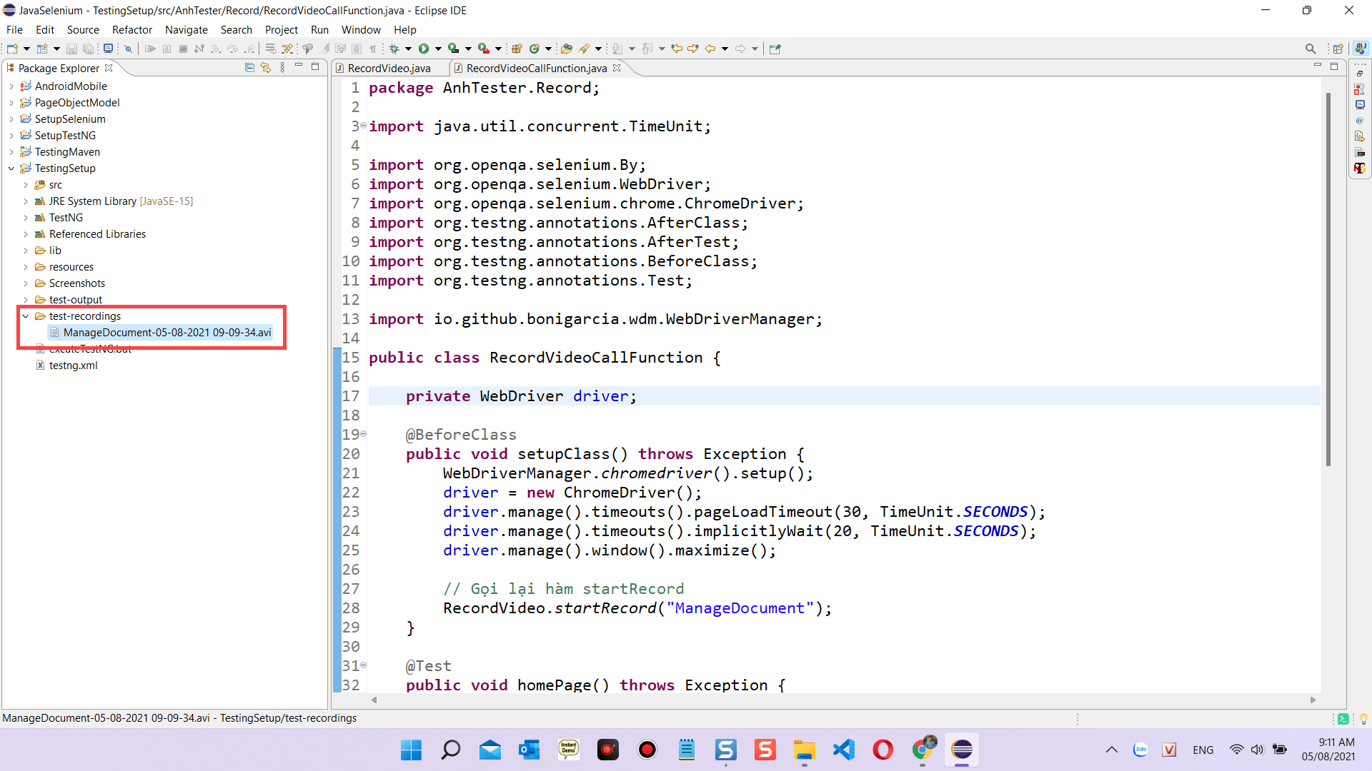Image resolution: width=1372 pixels, height=771 pixels.
Task: Click the Skip All Breakpoints icon
Action: (x=129, y=49)
